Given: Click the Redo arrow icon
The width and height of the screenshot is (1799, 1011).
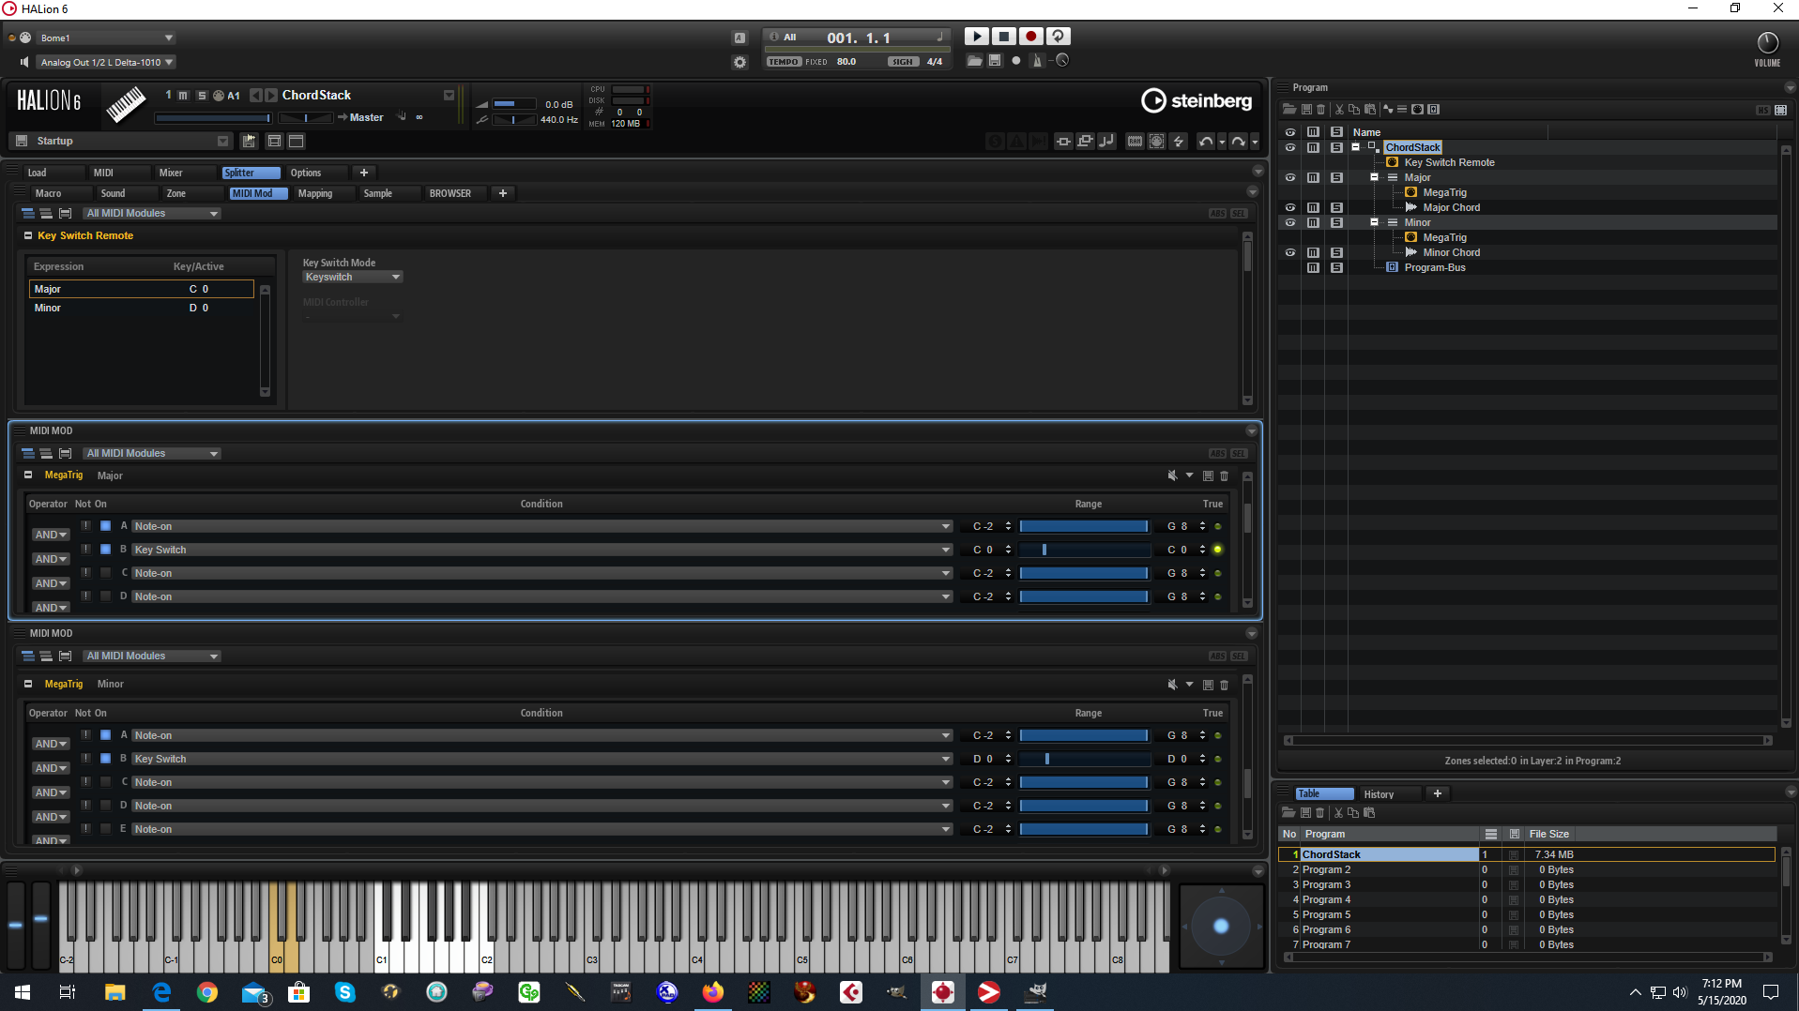Looking at the screenshot, I should click(1238, 141).
